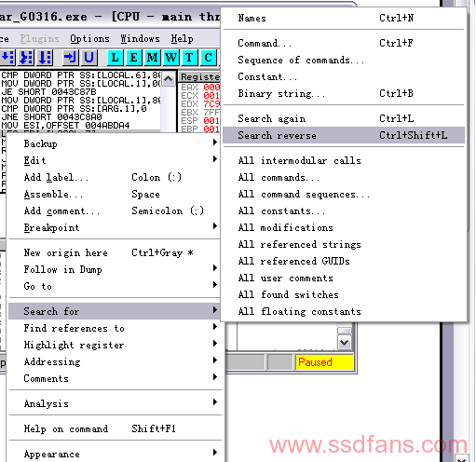This screenshot has height=462, width=476.
Task: Click disassembly pane scroll up arrow
Action: click(169, 79)
